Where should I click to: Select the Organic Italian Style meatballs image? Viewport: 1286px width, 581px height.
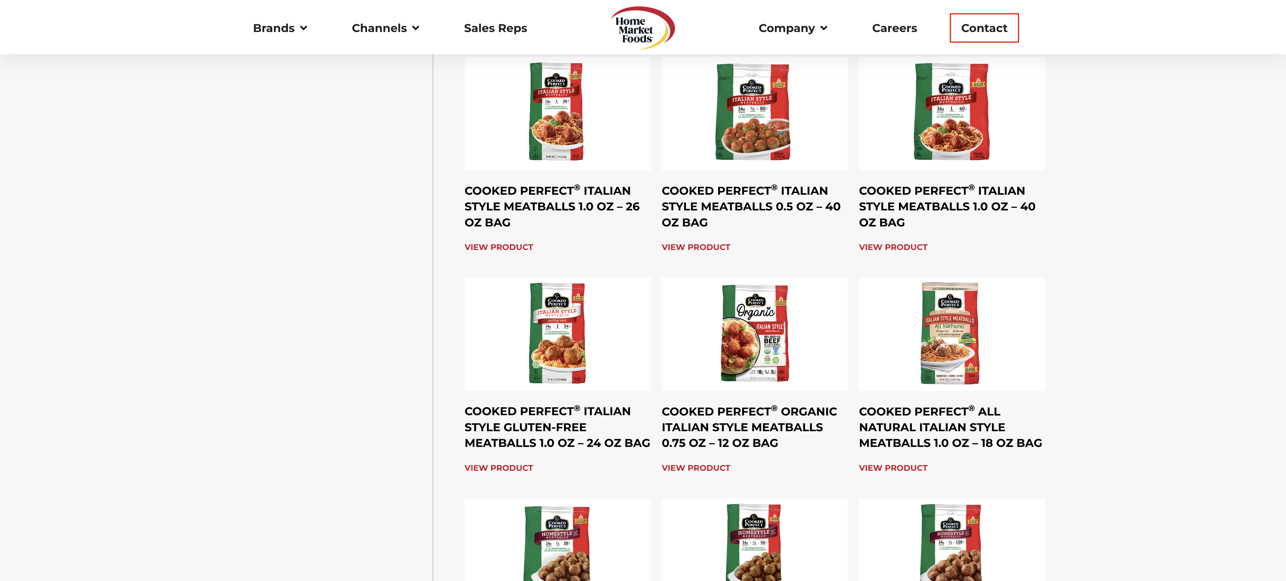pyautogui.click(x=754, y=334)
